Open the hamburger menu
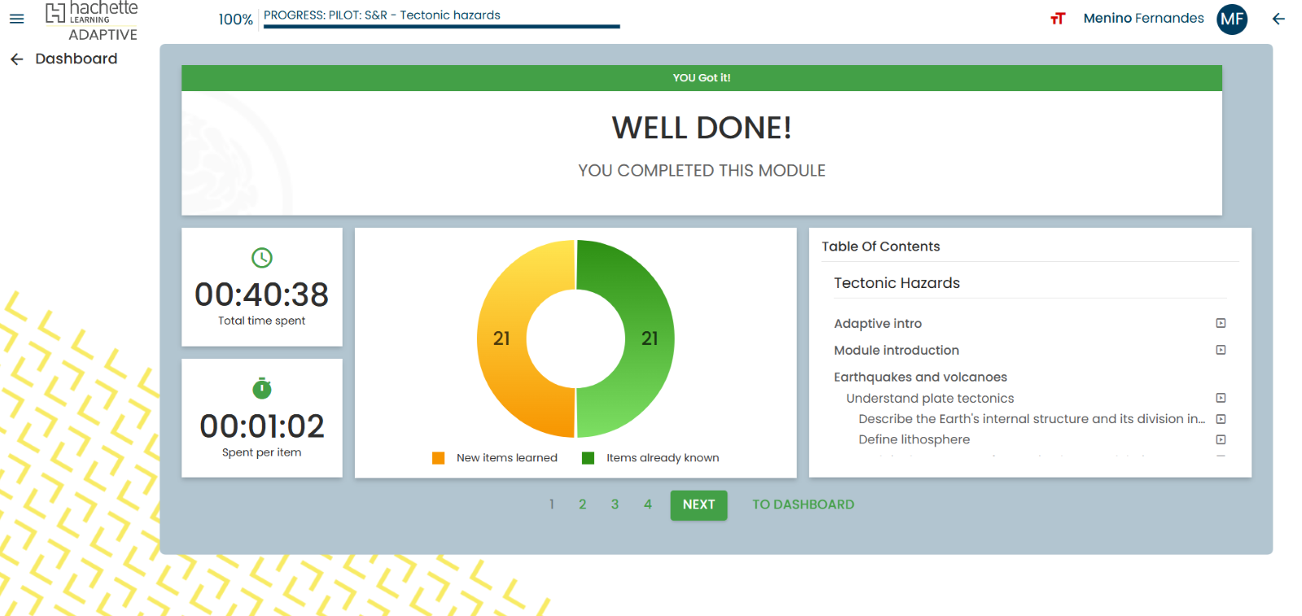Image resolution: width=1302 pixels, height=616 pixels. [x=16, y=19]
